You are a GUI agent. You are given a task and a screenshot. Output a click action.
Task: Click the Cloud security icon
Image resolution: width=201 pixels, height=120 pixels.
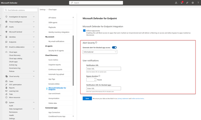click(6, 76)
